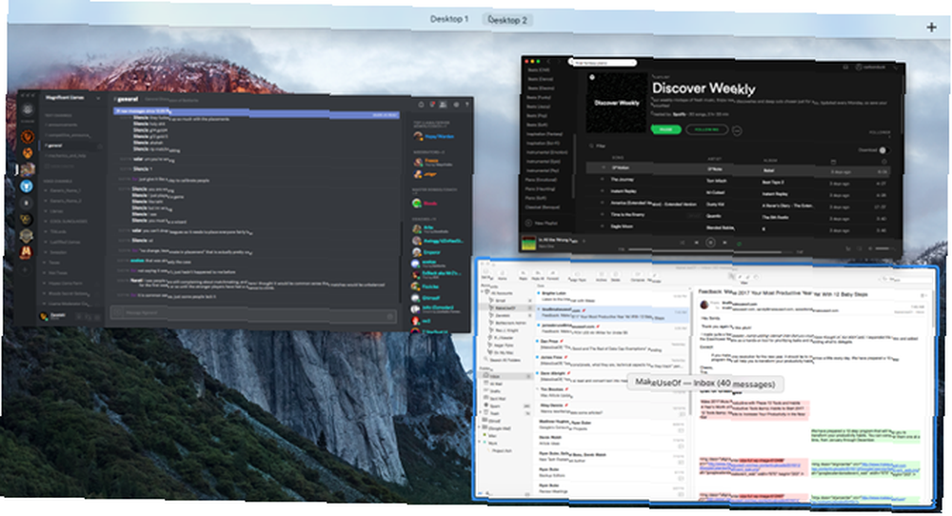Screen dimensions: 952x516
Task: Open Classical [Baroque] playlist in Spotify sidebar
Action: click(543, 208)
